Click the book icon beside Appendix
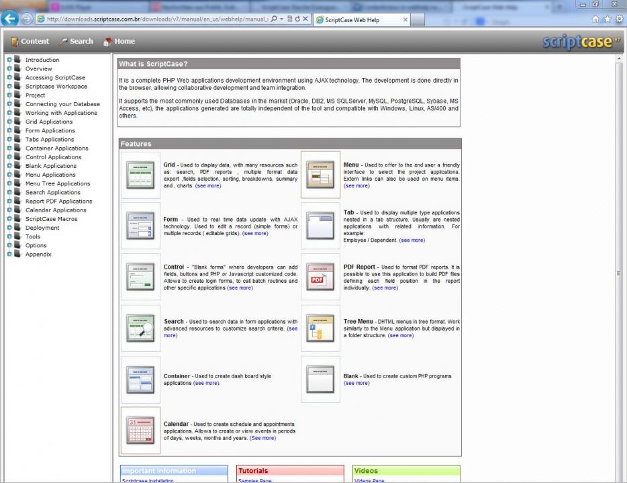This screenshot has width=627, height=483. 17,254
